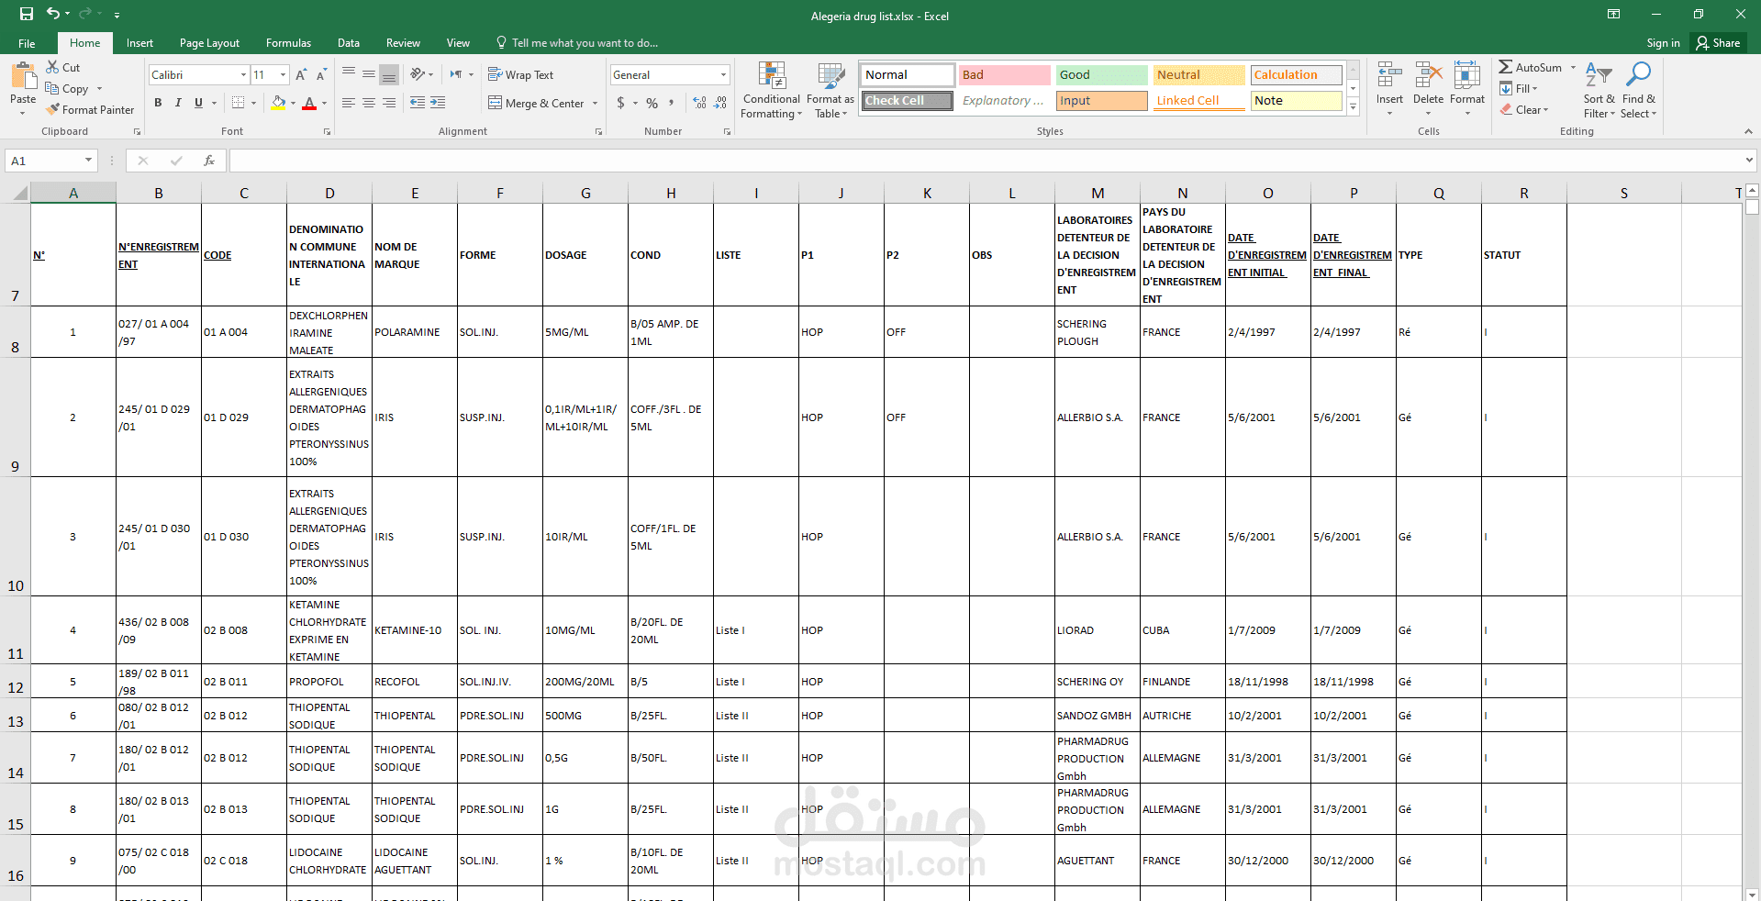The height and width of the screenshot is (901, 1761).
Task: Open Format as Table gallery
Action: 830,90
